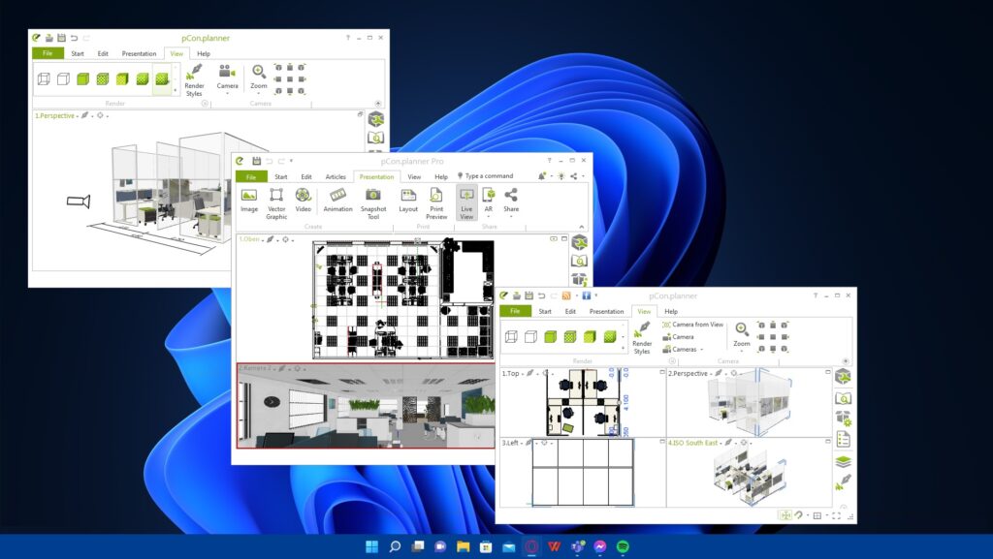The image size is (993, 559).
Task: Open the Help tab in bottom-right window
Action: 671,311
